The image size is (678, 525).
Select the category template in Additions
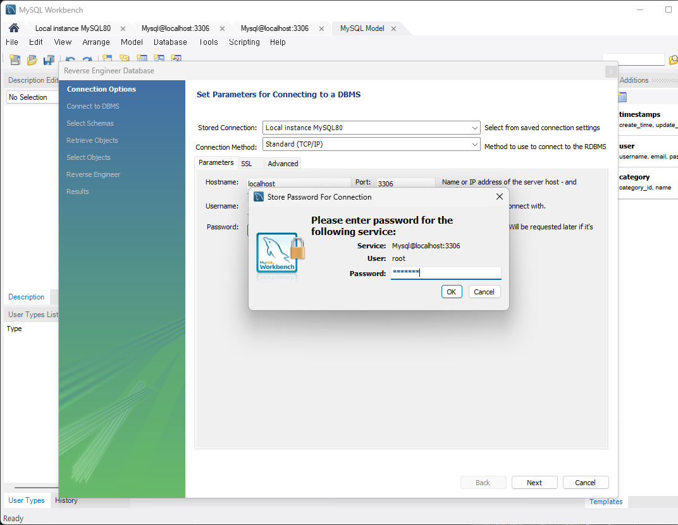point(648,182)
